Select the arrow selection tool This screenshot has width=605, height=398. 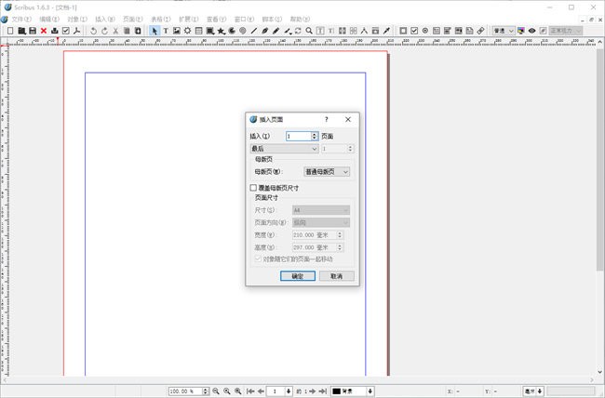click(x=155, y=31)
